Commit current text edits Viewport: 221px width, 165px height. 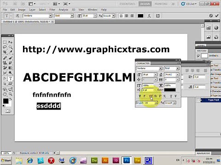[x=217, y=16]
